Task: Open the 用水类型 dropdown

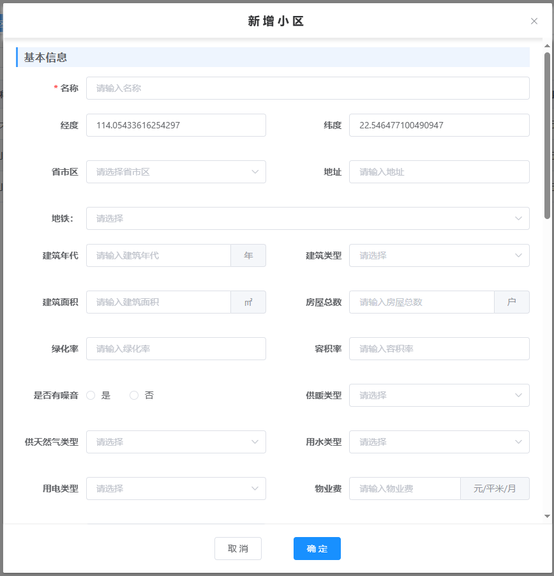Action: click(x=438, y=442)
